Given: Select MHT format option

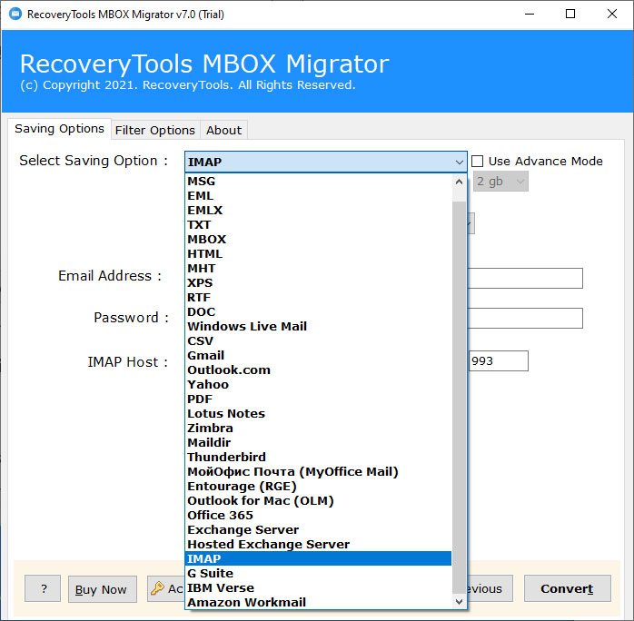Looking at the screenshot, I should tap(318, 268).
